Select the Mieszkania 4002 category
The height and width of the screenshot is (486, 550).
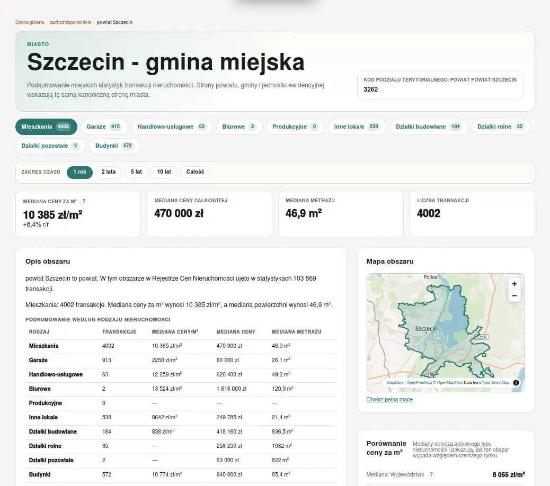46,127
